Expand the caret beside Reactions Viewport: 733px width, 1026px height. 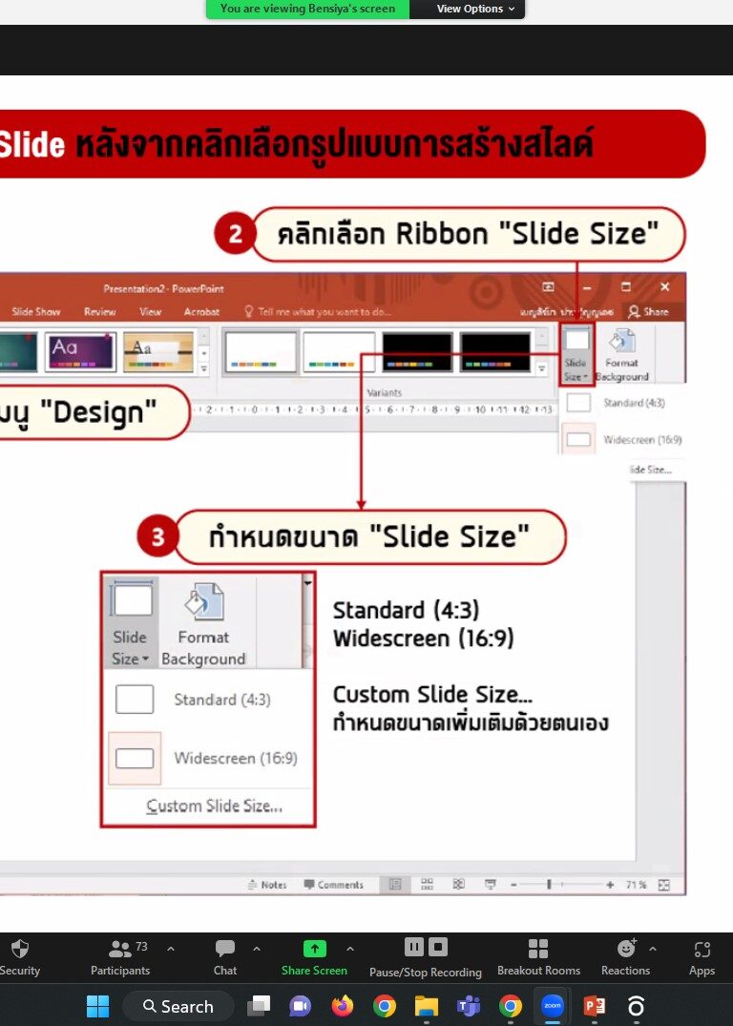point(653,948)
